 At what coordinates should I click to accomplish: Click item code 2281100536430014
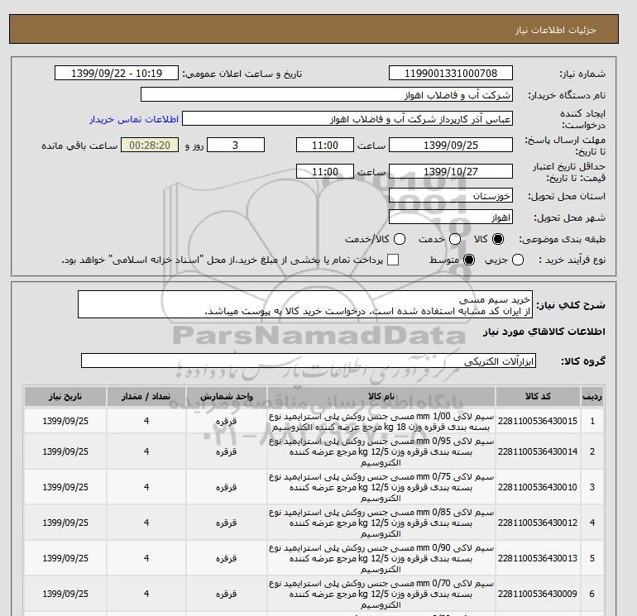coord(538,451)
